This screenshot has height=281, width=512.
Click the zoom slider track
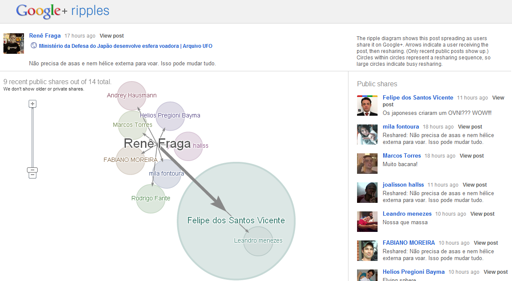(x=32, y=137)
